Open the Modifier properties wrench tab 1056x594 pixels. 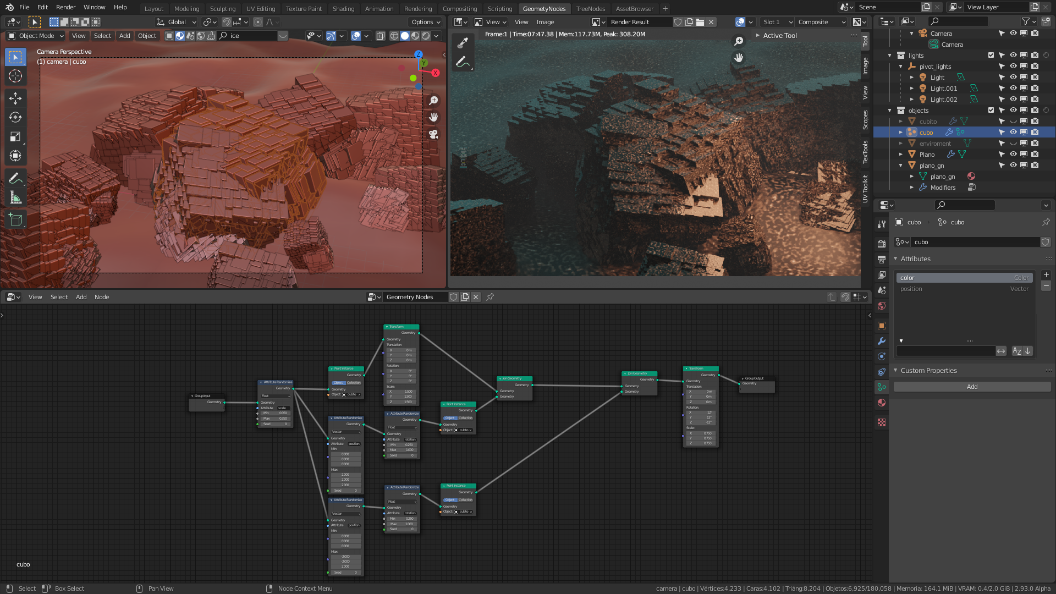(x=882, y=341)
